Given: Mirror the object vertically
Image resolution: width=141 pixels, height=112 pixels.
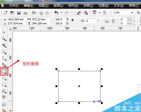Looking at the screenshot, I should pos(114,21).
